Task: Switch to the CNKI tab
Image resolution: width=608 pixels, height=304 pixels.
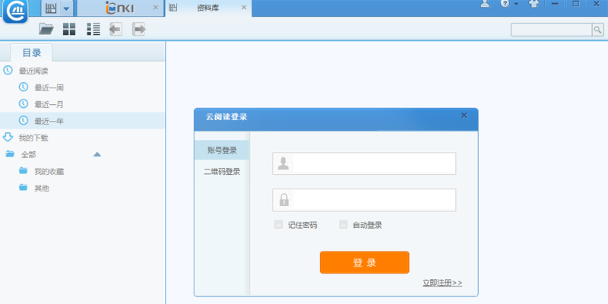Action: click(120, 8)
